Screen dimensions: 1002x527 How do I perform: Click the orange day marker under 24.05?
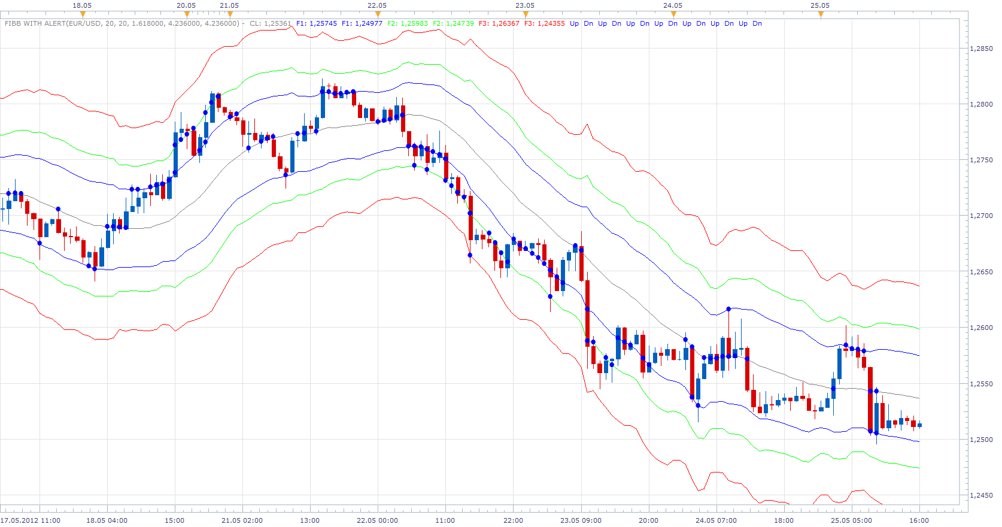point(673,14)
